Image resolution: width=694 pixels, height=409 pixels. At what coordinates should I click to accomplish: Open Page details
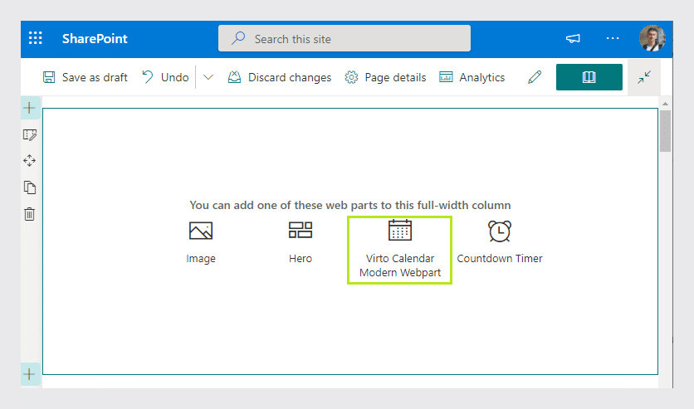(385, 77)
